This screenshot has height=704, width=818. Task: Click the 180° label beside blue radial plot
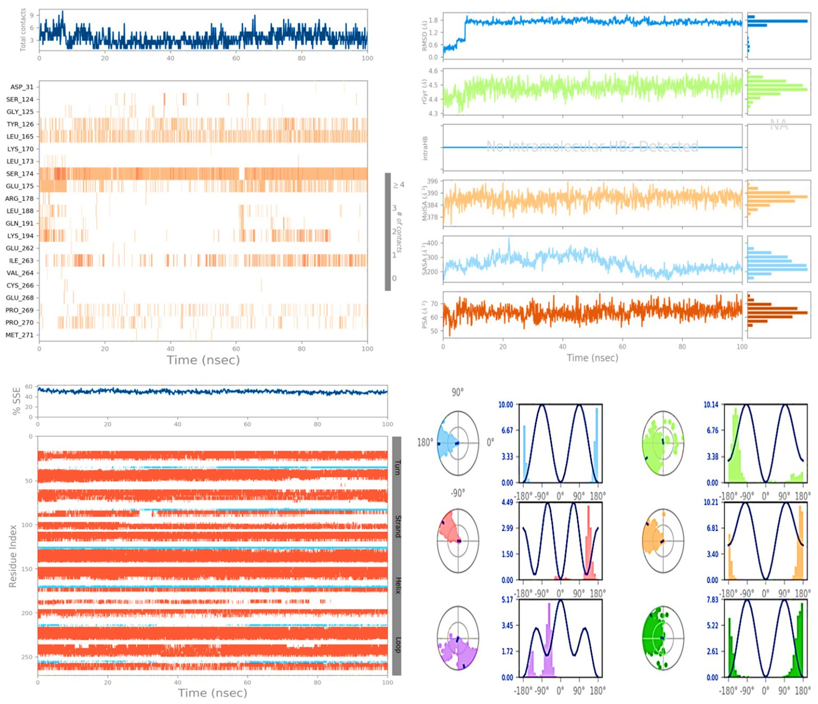[x=425, y=442]
